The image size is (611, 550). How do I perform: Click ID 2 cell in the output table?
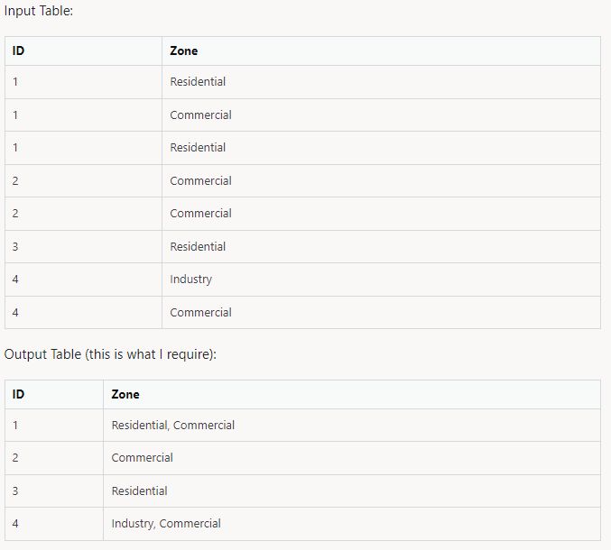(54, 458)
